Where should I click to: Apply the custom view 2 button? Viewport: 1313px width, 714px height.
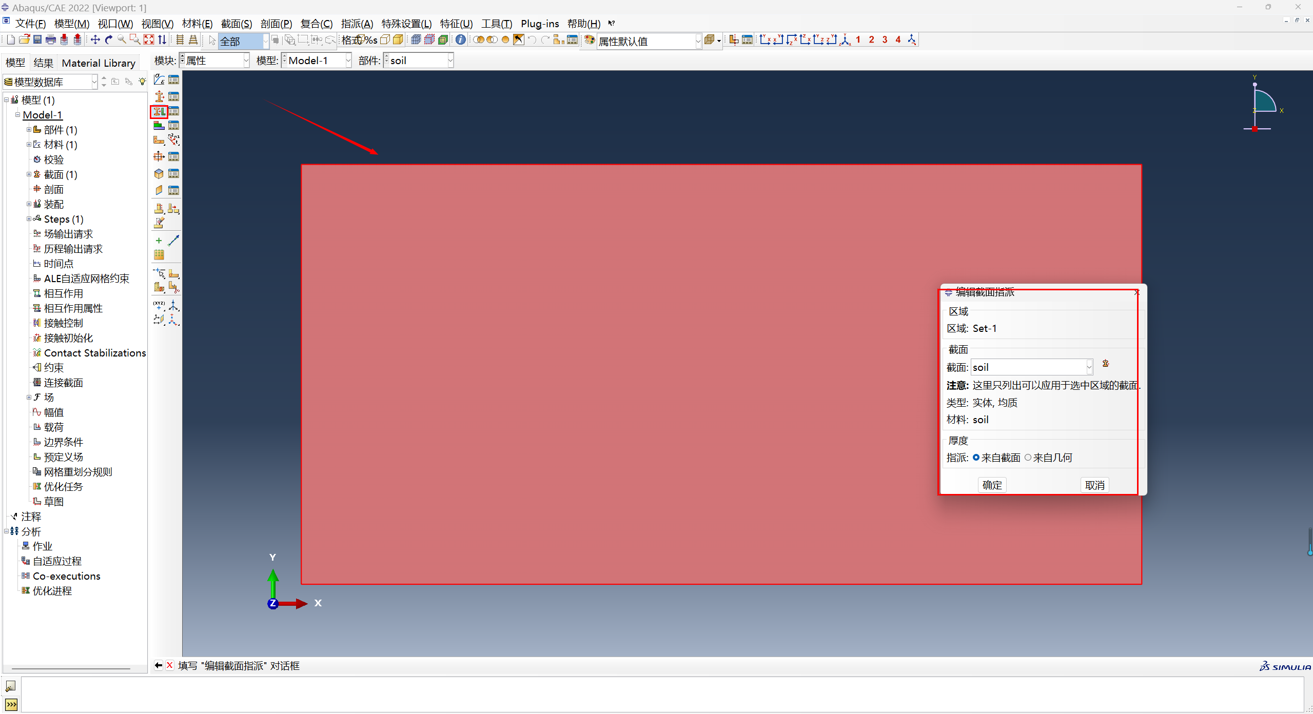(x=871, y=39)
